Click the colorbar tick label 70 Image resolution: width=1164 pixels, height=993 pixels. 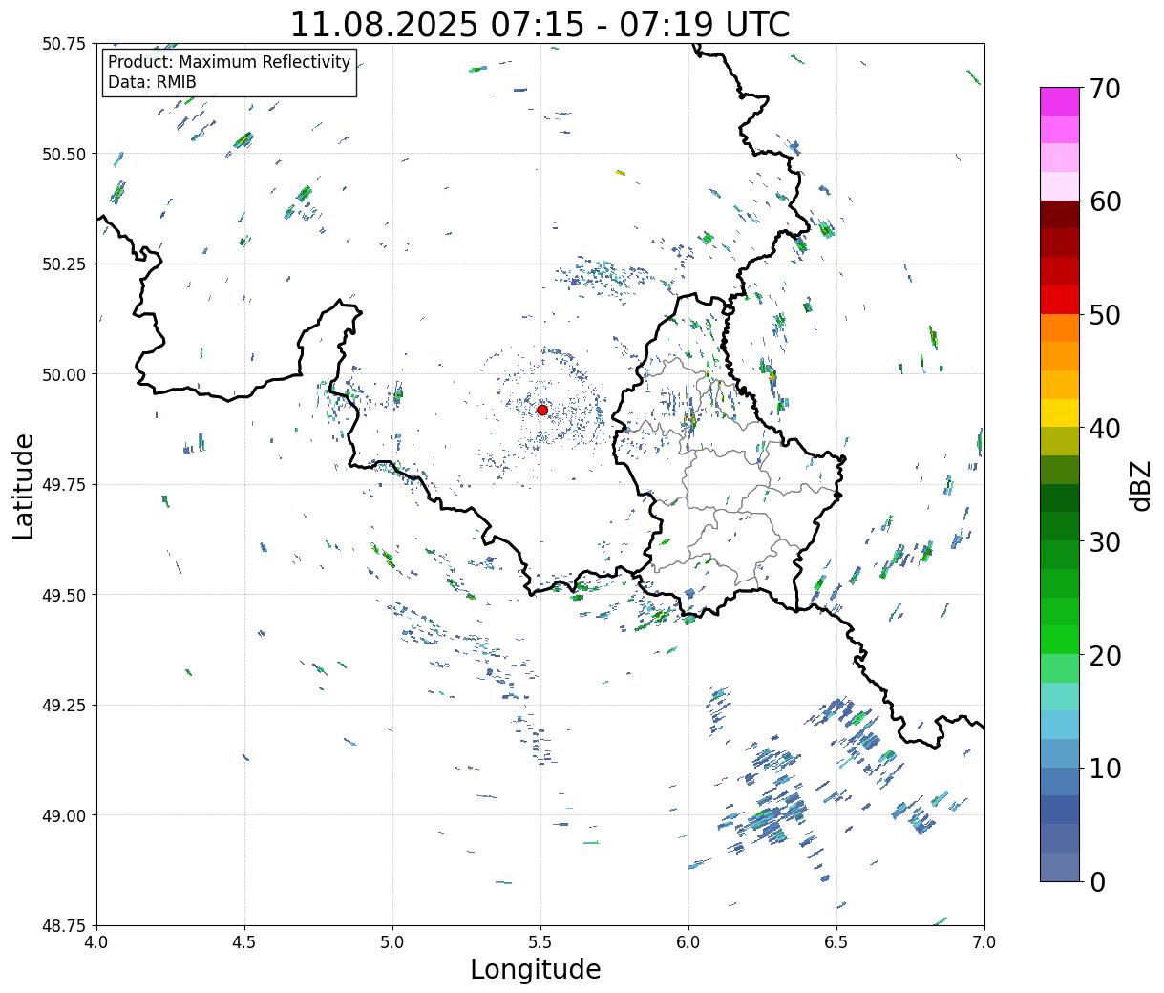coord(1105,89)
